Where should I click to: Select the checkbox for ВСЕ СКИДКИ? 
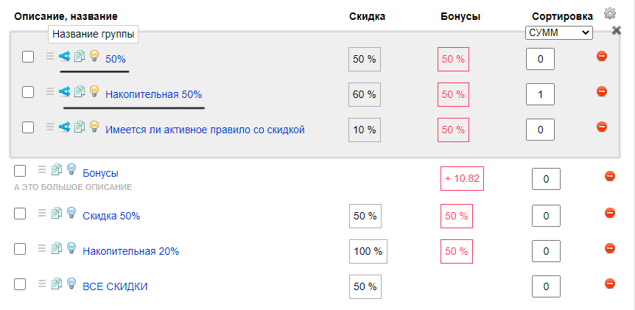pyautogui.click(x=20, y=283)
